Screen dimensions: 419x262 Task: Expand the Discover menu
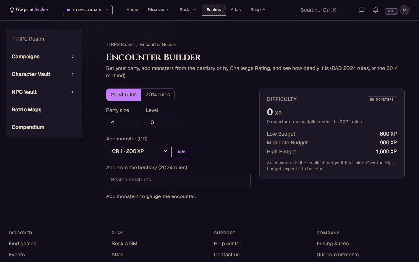158,10
